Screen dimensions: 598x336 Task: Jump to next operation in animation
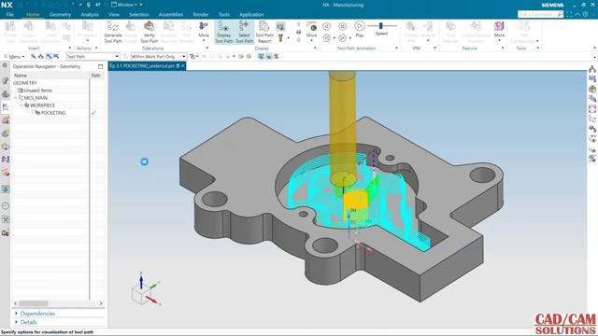tap(343, 37)
